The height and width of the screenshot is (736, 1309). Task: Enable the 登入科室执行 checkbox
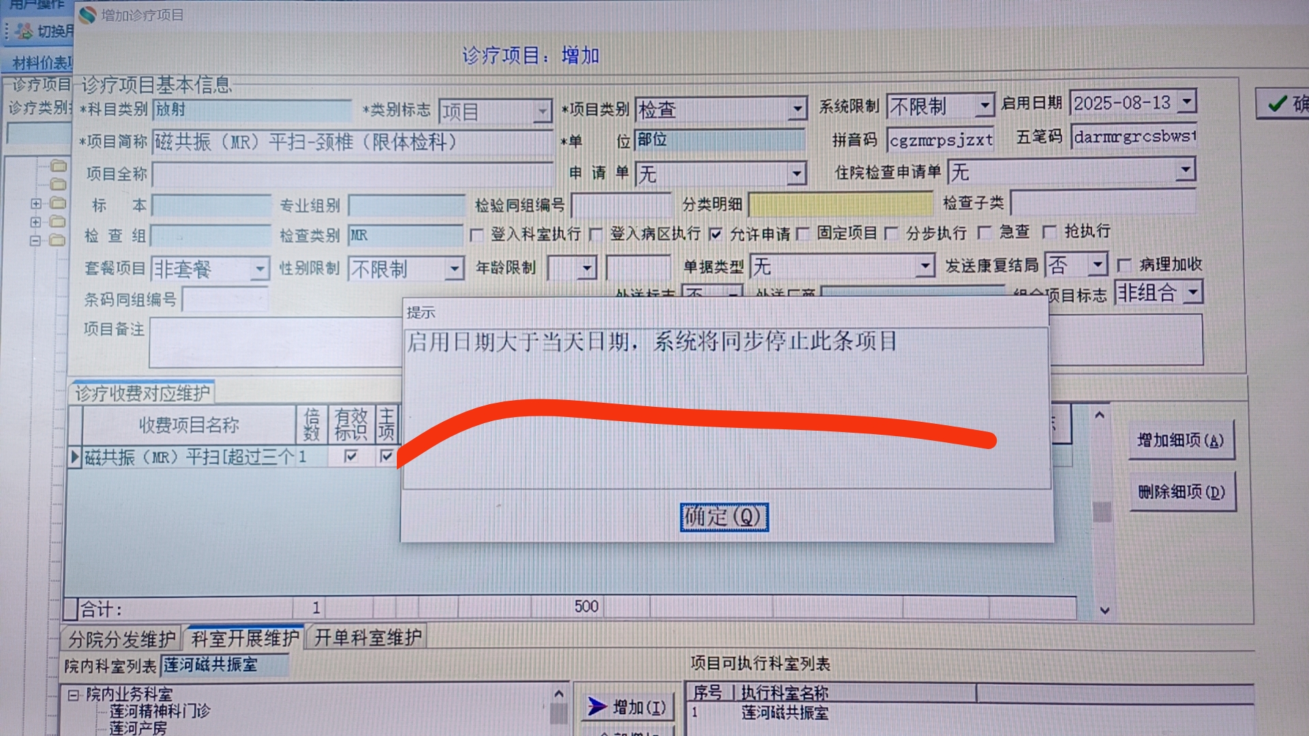coord(477,235)
